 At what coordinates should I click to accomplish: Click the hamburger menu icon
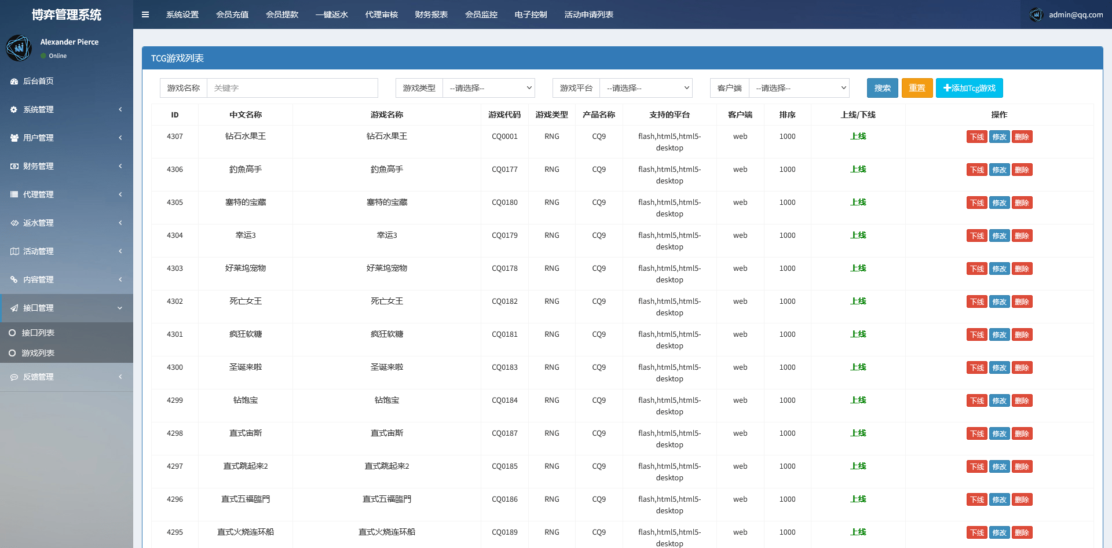(x=145, y=14)
